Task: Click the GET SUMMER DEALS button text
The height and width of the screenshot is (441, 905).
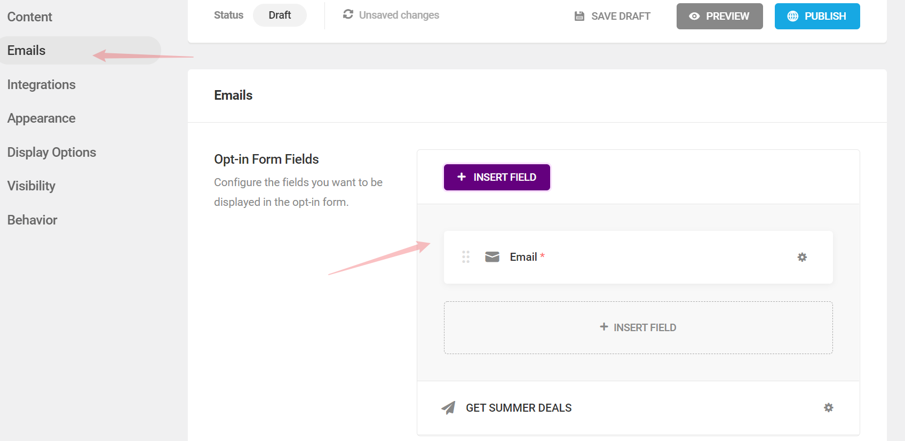Action: tap(519, 408)
